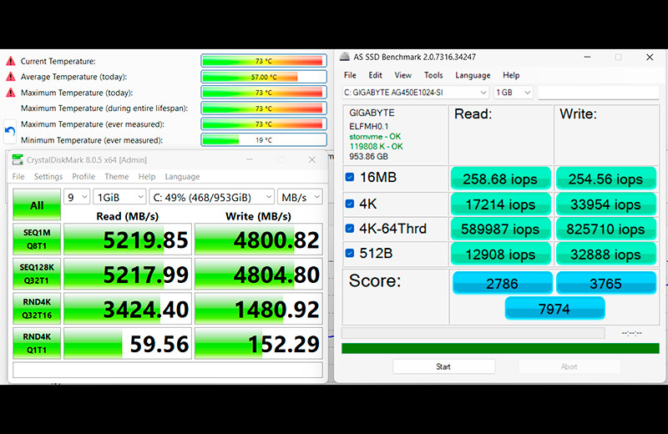
Task: Uncheck the 16MB test checkbox
Action: (350, 178)
